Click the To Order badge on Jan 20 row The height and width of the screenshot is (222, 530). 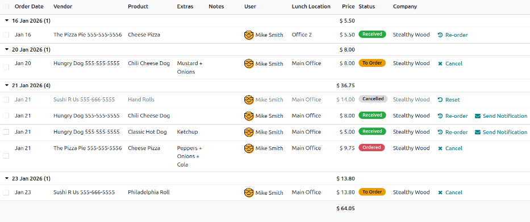[x=372, y=63]
